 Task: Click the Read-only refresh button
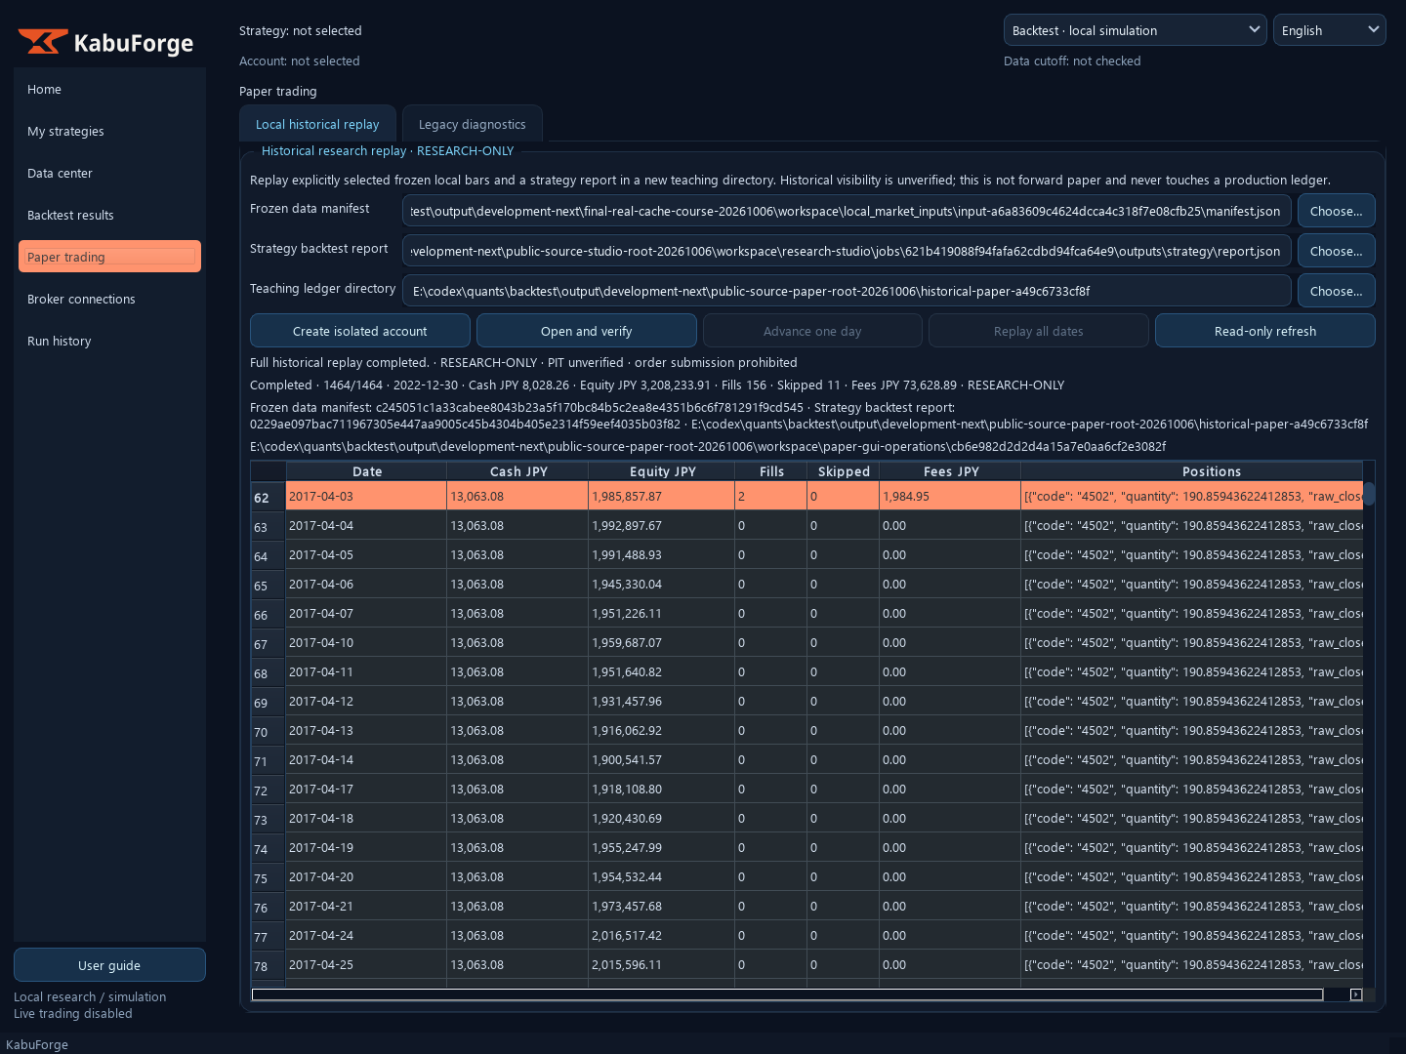(1264, 331)
